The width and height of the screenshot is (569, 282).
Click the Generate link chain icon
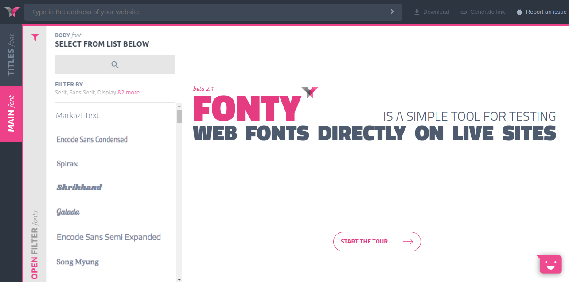(x=464, y=12)
